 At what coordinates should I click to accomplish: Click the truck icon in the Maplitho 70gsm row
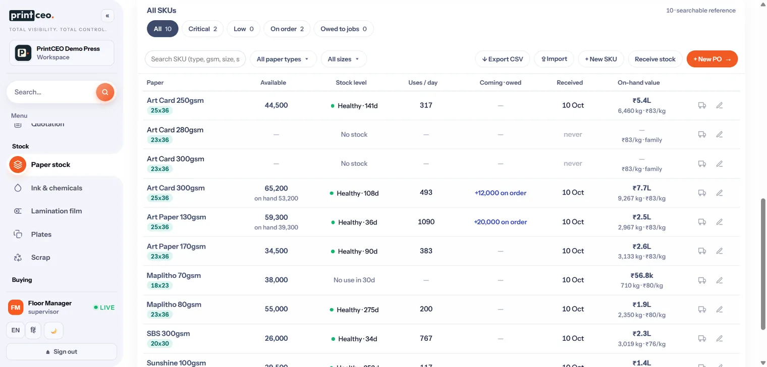(702, 280)
